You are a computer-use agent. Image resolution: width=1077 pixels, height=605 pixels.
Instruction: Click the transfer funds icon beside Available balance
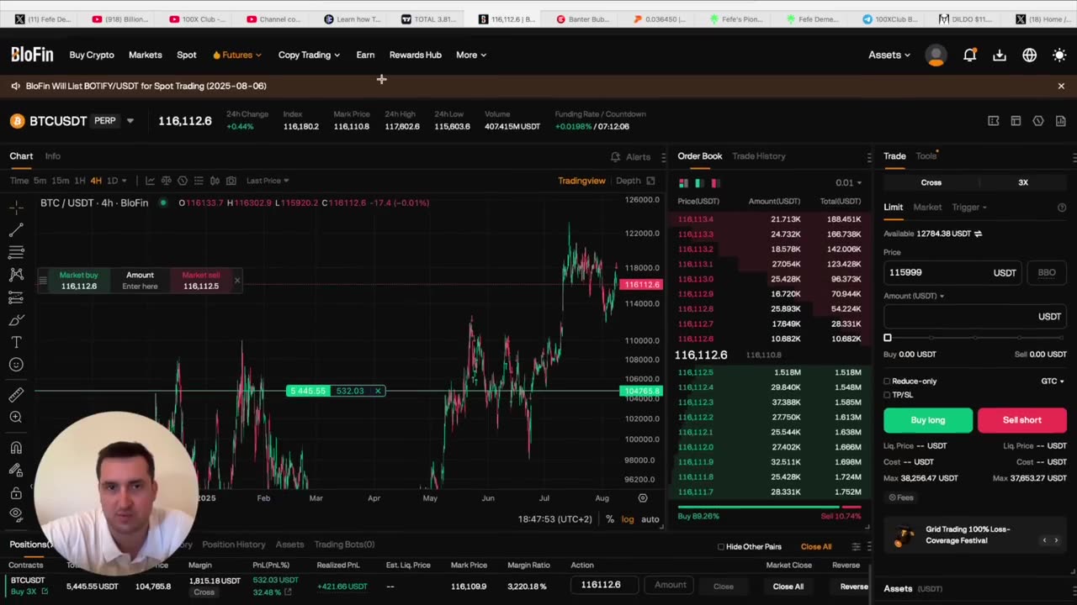[x=978, y=234]
